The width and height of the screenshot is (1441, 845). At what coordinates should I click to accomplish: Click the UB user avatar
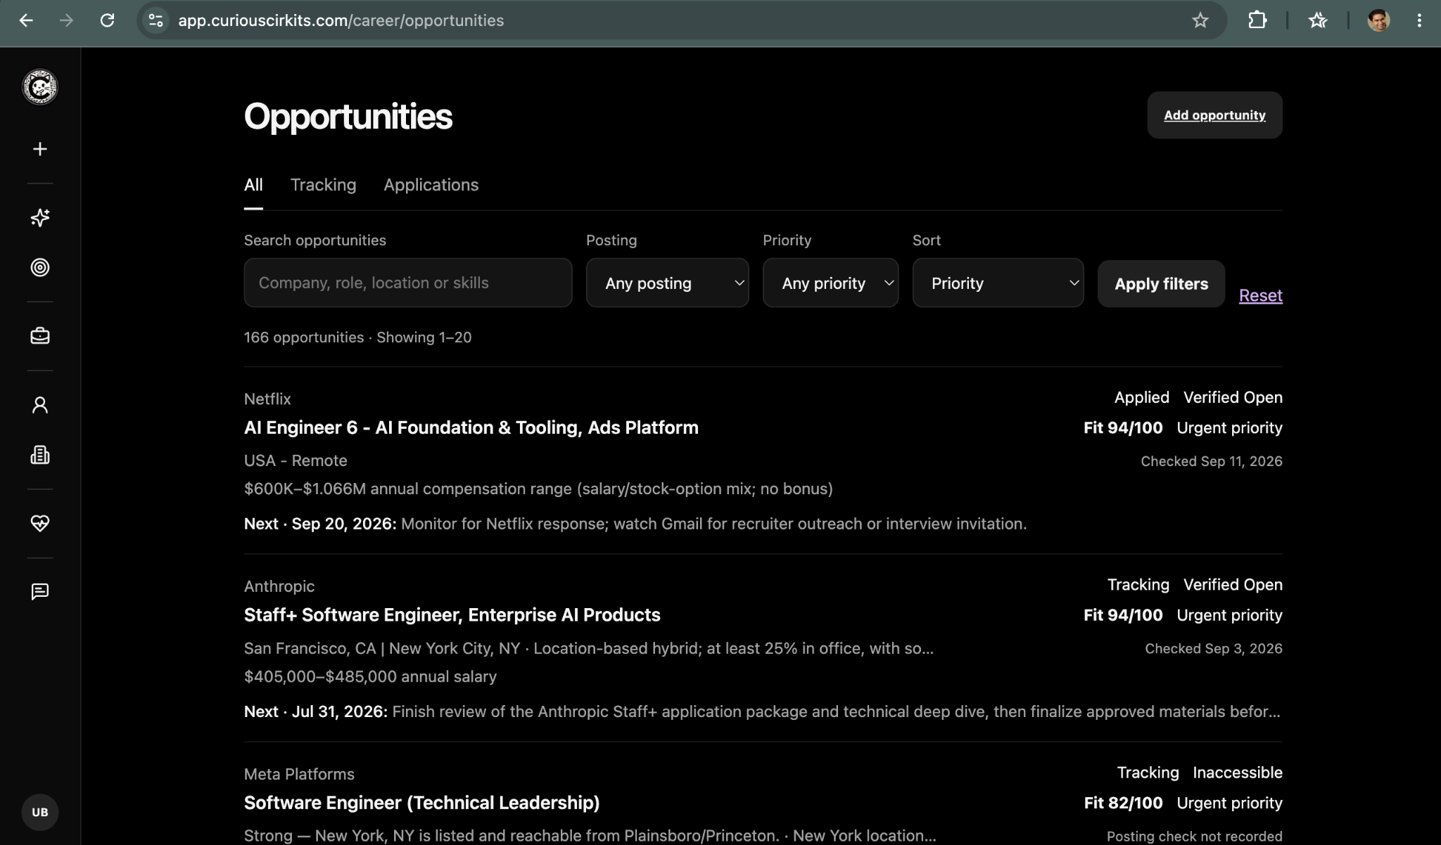(x=40, y=812)
